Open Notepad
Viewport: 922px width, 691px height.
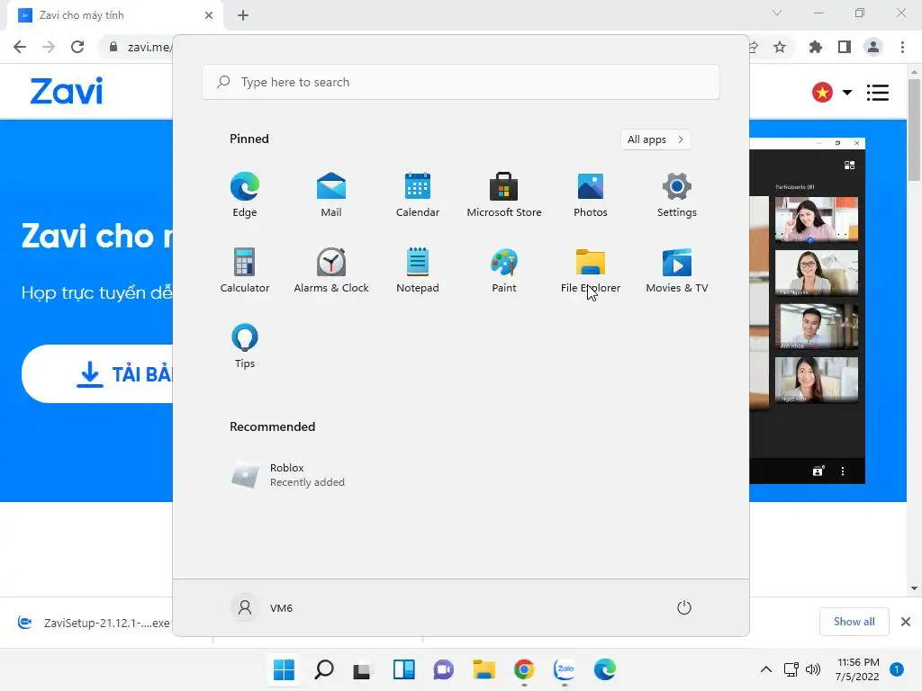[418, 270]
